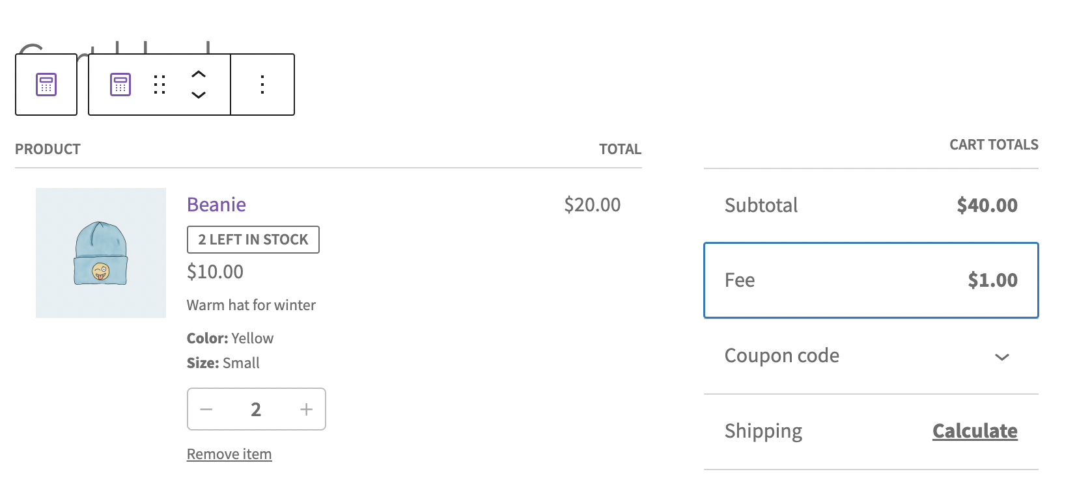
Task: Select the parent Cart block icon
Action: (46, 84)
